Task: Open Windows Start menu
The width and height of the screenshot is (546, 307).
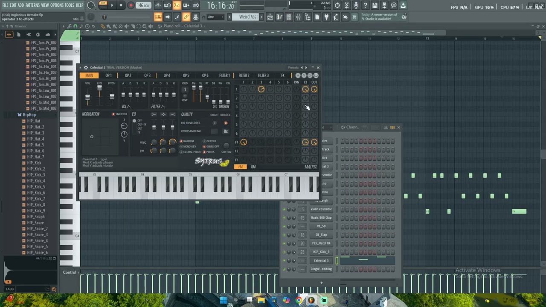Action: click(x=224, y=301)
